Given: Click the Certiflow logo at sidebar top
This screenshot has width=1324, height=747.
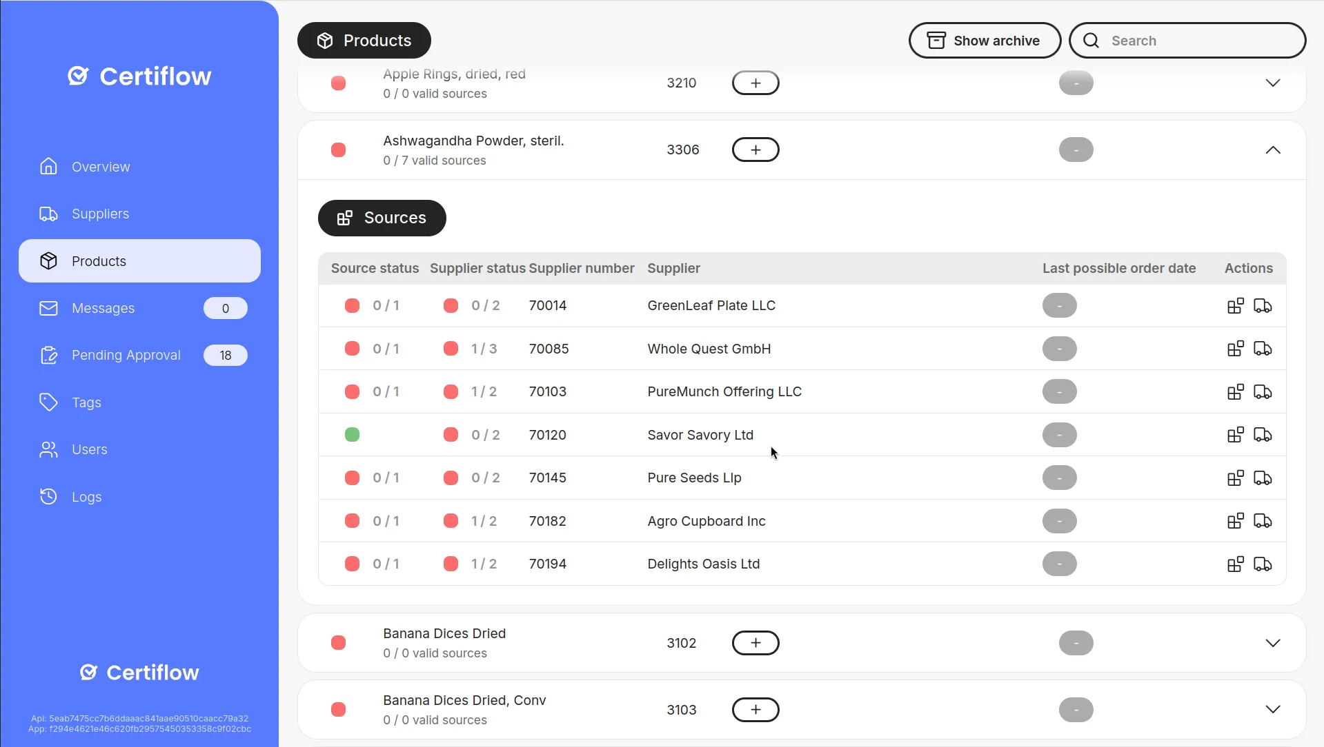Looking at the screenshot, I should pyautogui.click(x=139, y=76).
